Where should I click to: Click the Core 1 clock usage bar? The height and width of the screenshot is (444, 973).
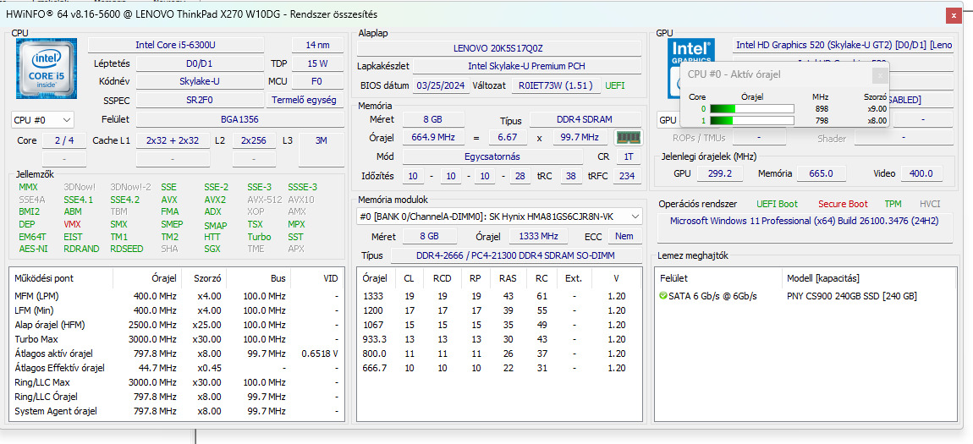(x=751, y=120)
